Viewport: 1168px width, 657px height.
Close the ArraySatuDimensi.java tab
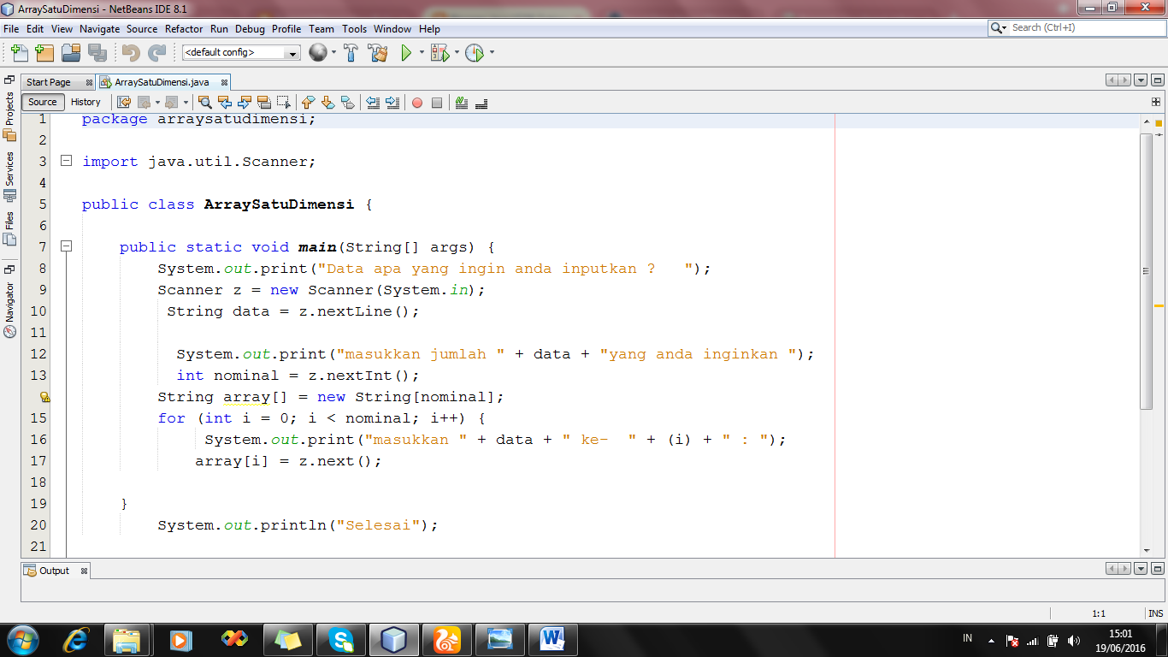pyautogui.click(x=225, y=83)
